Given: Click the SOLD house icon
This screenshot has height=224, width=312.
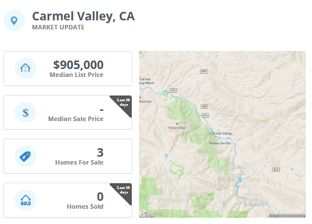Looking at the screenshot, I should click(25, 200).
